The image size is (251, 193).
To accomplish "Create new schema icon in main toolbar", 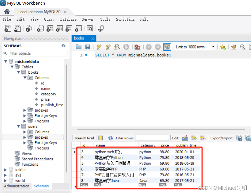I will tap(40, 28).
